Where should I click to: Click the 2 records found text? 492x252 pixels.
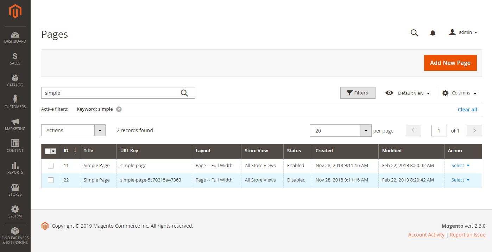(x=135, y=130)
